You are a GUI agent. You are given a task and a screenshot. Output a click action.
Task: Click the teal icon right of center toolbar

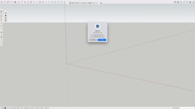(101, 3)
